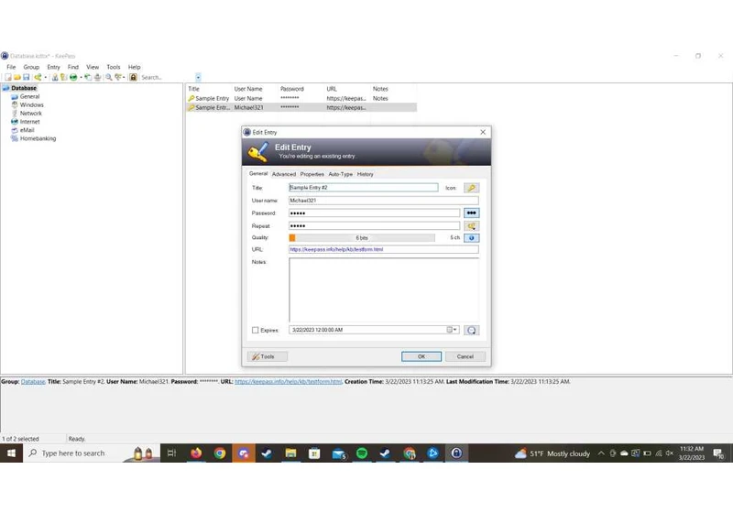Open the Open URL dropdown arrow
Viewport: 733px width, 513px height.
coord(81,78)
